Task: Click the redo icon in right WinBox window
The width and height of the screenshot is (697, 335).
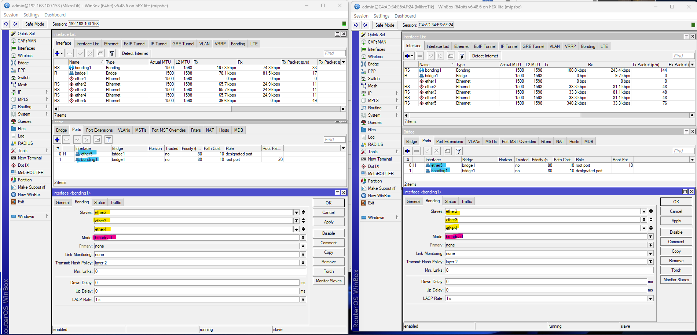Action: (x=365, y=25)
